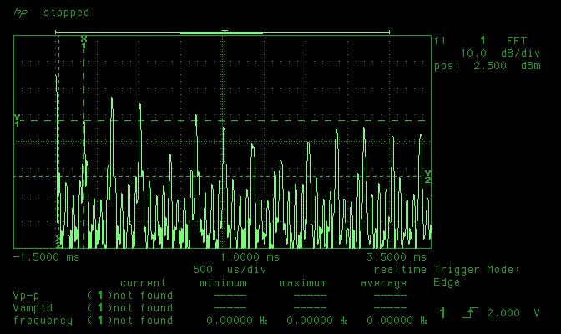The image size is (561, 334).
Task: Click the 'realtime' acquisition mode text
Action: click(x=400, y=270)
